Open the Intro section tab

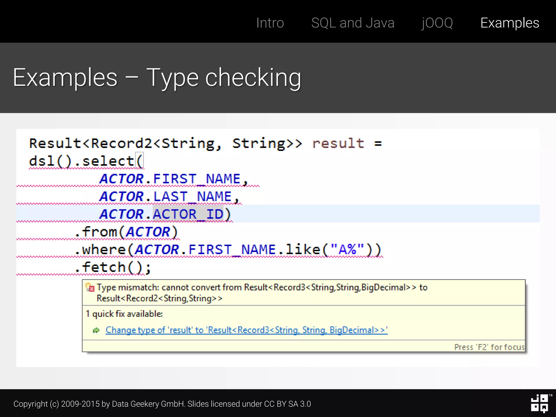270,23
